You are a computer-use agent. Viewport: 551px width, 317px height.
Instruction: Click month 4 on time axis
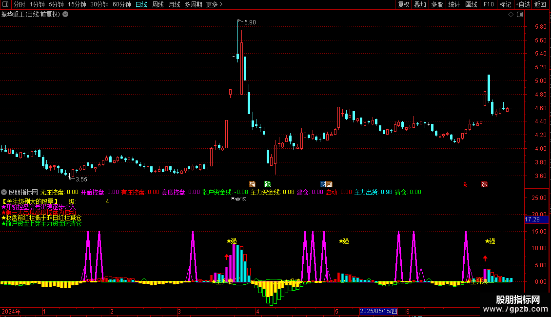coord(257,311)
